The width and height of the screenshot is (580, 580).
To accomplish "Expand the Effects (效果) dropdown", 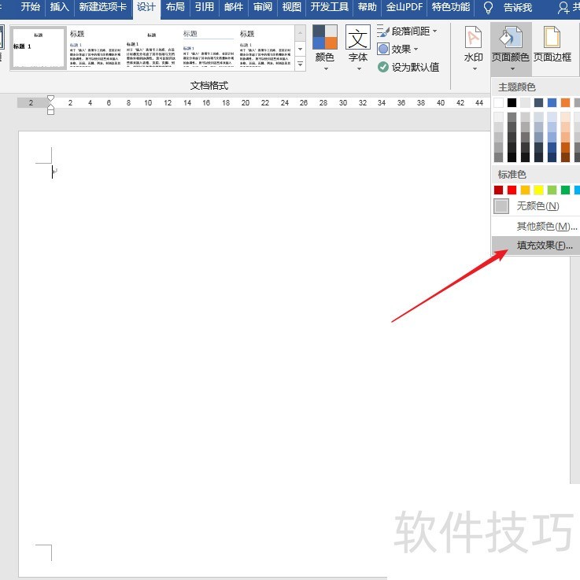I will click(x=416, y=49).
